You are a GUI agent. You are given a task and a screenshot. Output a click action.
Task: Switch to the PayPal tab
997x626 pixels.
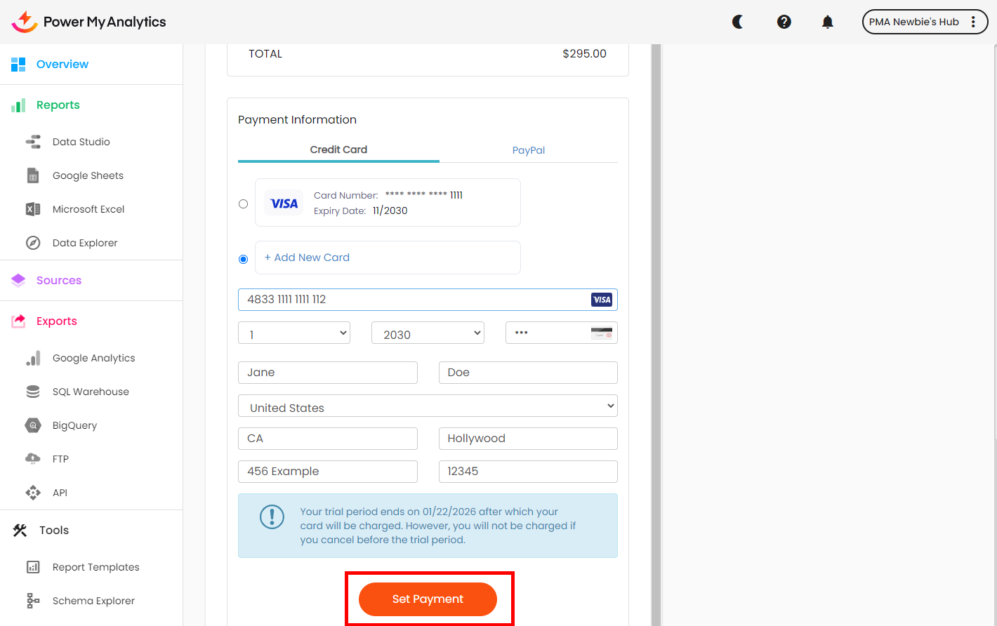tap(528, 150)
